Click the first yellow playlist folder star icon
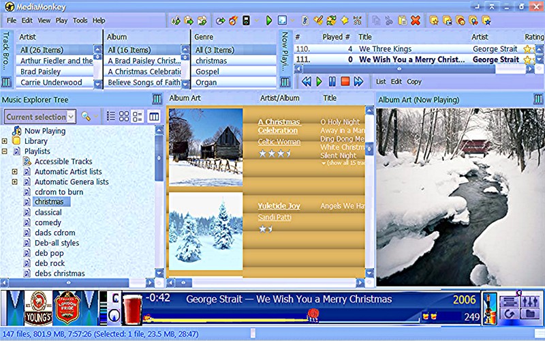This screenshot has width=545, height=341. tap(434, 20)
